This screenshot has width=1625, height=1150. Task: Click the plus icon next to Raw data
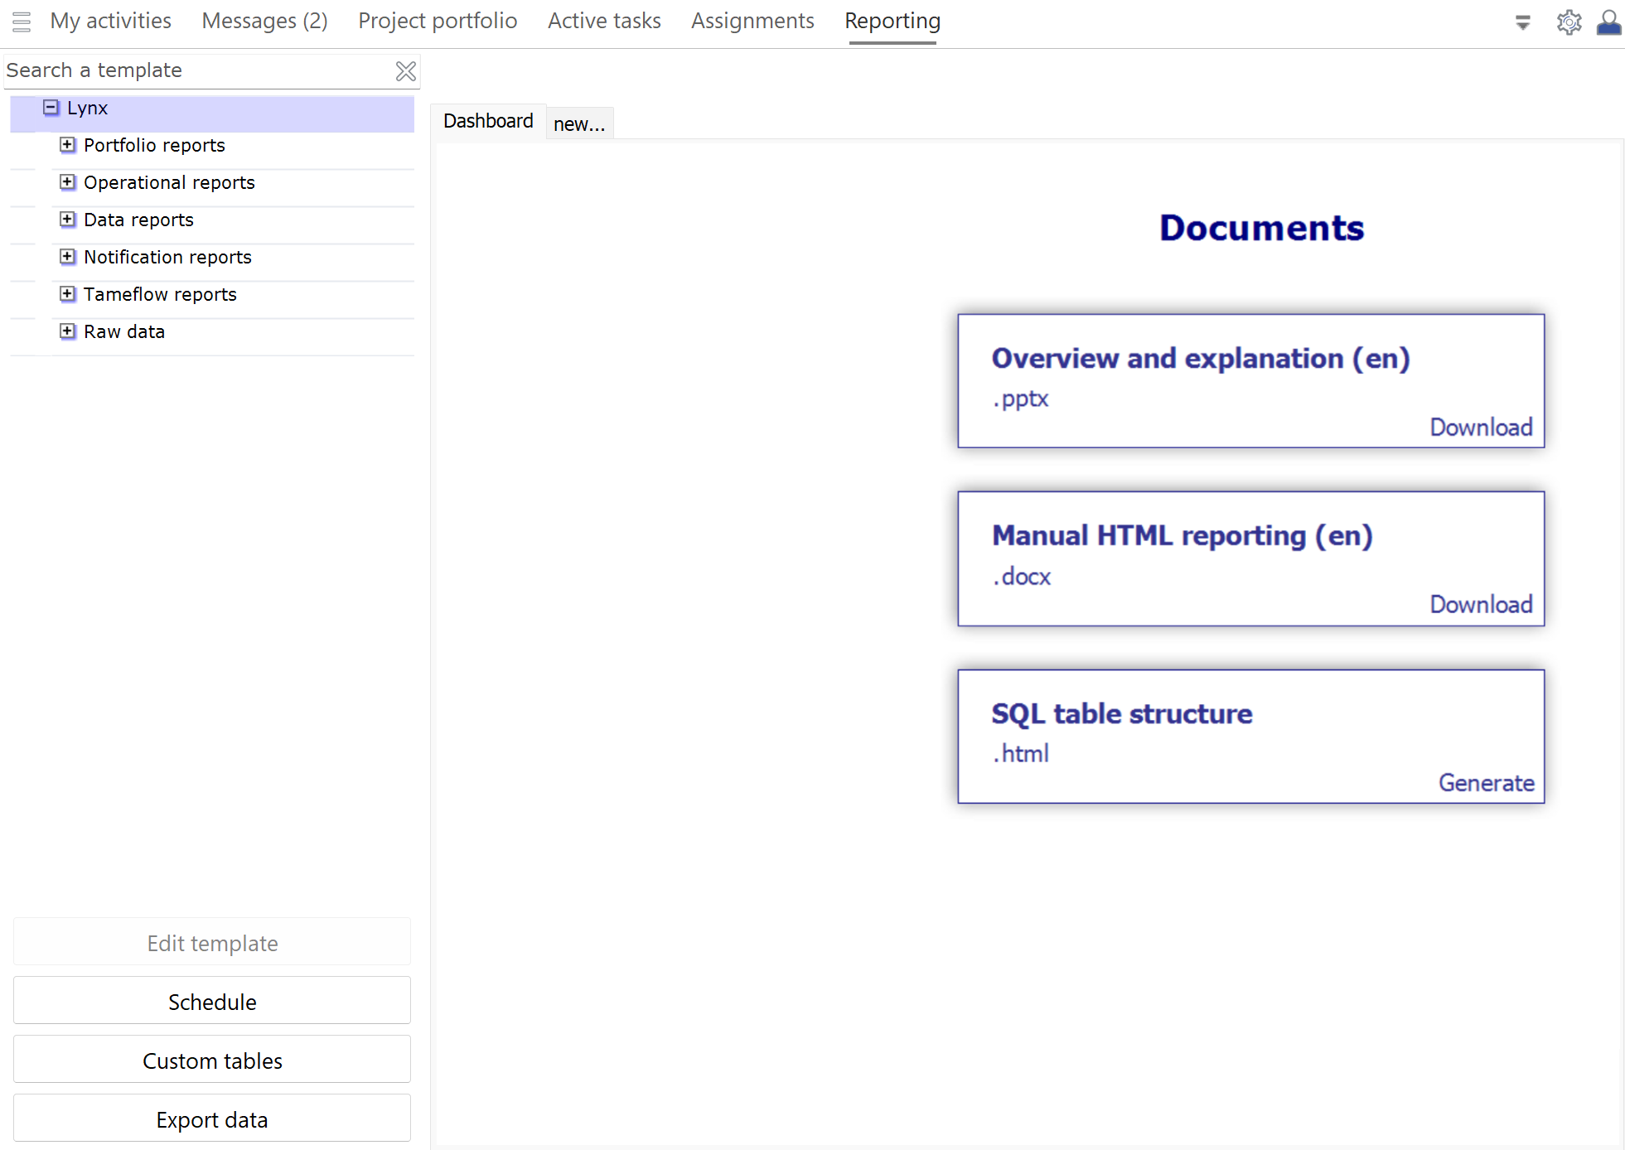67,331
